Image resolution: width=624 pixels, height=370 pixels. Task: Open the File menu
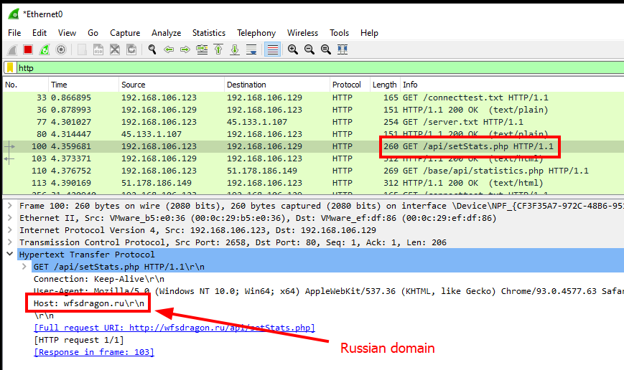(14, 33)
